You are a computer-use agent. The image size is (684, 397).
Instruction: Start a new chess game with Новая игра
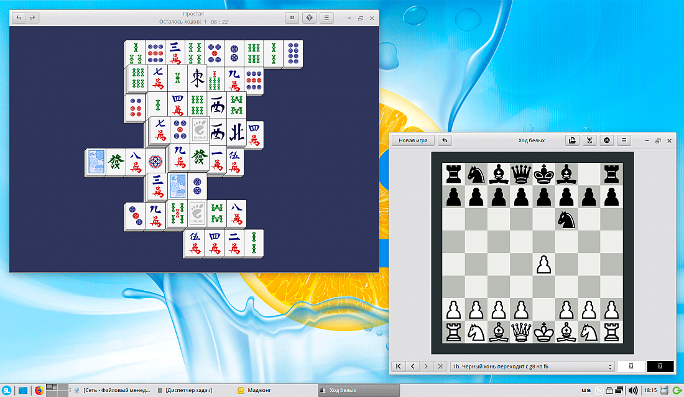(x=413, y=140)
